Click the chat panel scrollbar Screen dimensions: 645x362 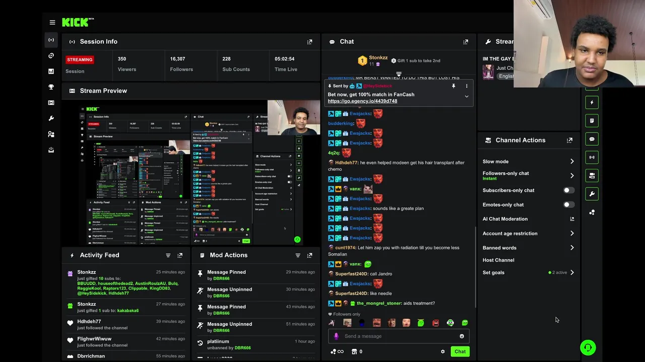[476, 266]
